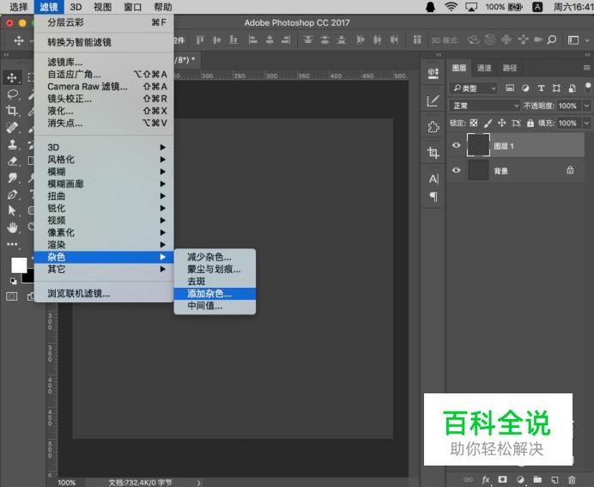Choose 中间值... from the submenu
594x487 pixels.
[215, 306]
